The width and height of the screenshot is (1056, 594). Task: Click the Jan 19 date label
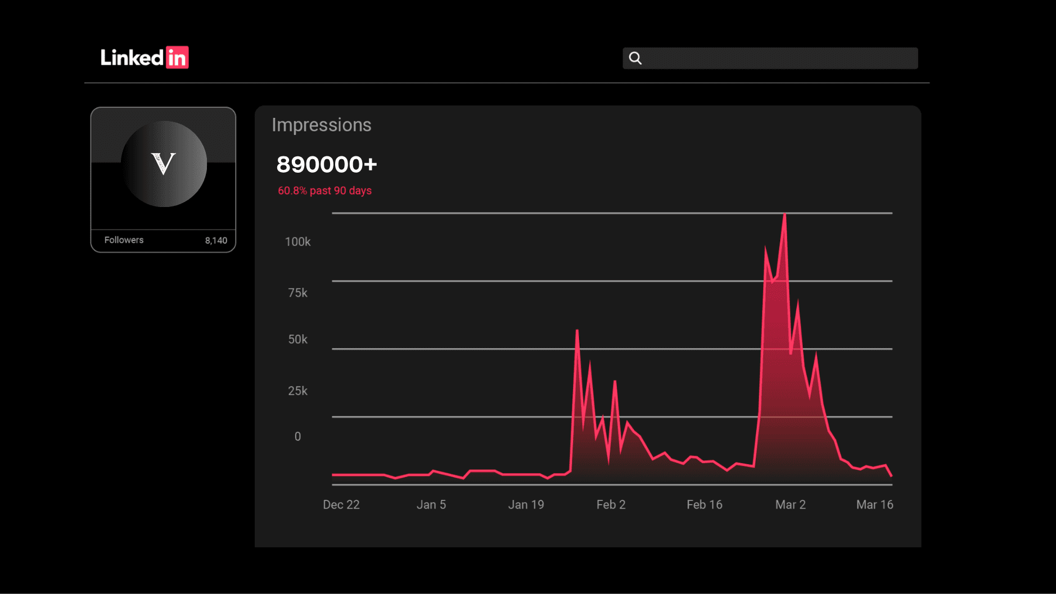526,505
